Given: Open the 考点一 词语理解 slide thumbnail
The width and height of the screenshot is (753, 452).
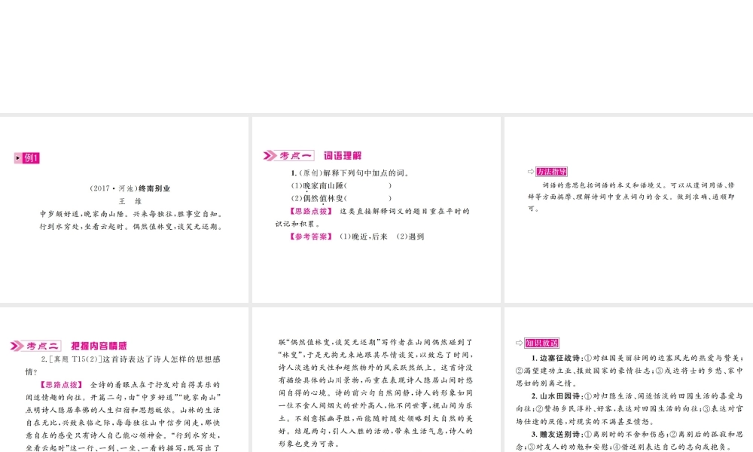Looking at the screenshot, I should pos(376,209).
